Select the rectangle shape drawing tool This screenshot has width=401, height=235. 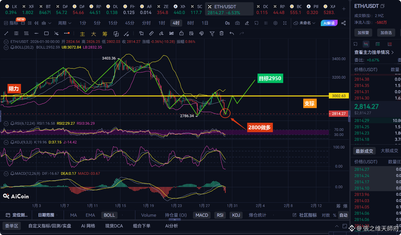pos(46,33)
